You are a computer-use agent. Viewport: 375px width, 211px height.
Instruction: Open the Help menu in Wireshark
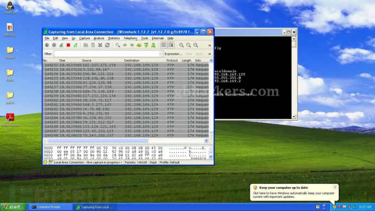[x=170, y=38]
